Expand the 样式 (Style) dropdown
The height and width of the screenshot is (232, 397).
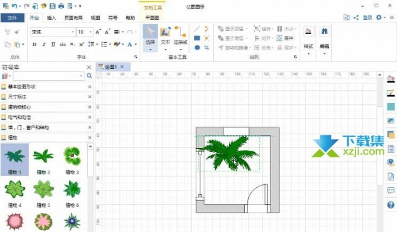tap(308, 54)
